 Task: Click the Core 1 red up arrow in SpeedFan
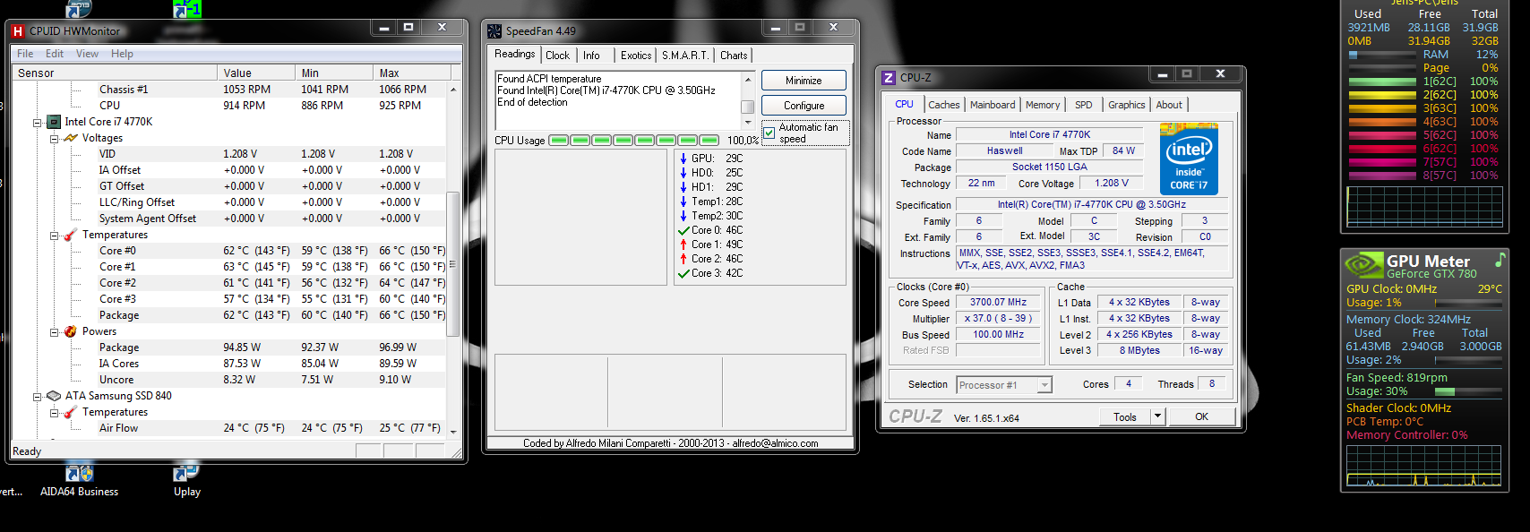click(683, 245)
